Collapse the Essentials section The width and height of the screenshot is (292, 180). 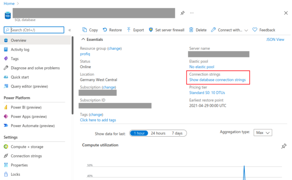[83, 39]
